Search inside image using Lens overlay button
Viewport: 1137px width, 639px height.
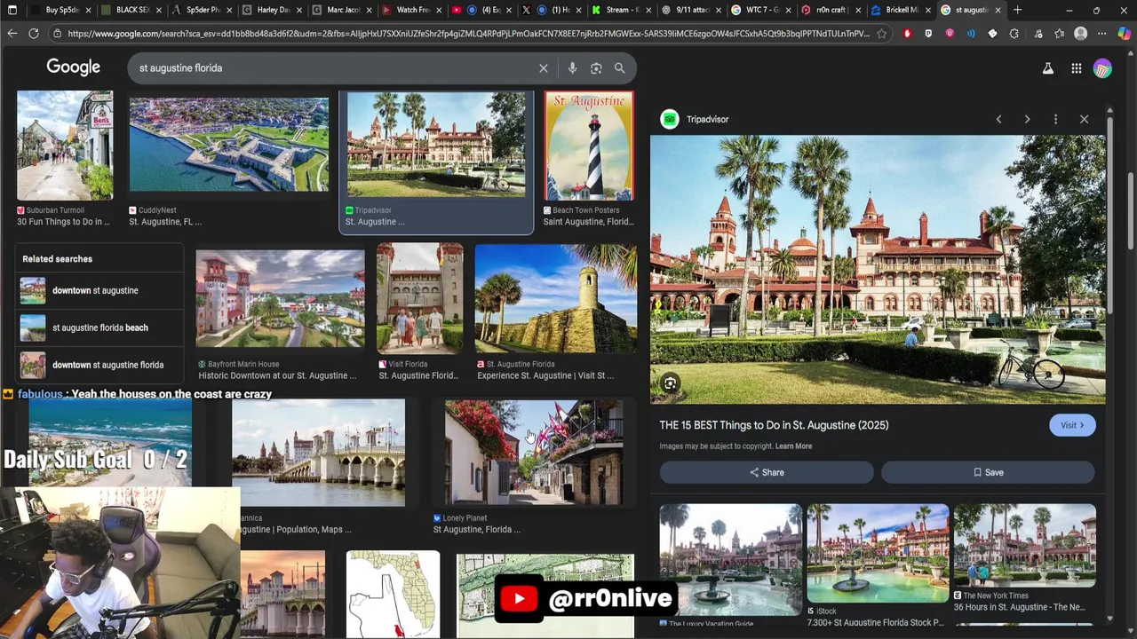click(671, 383)
